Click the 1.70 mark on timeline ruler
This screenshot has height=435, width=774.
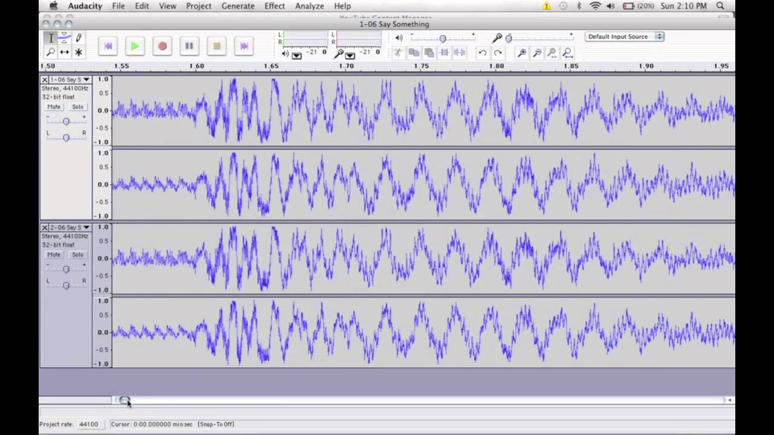coord(346,66)
